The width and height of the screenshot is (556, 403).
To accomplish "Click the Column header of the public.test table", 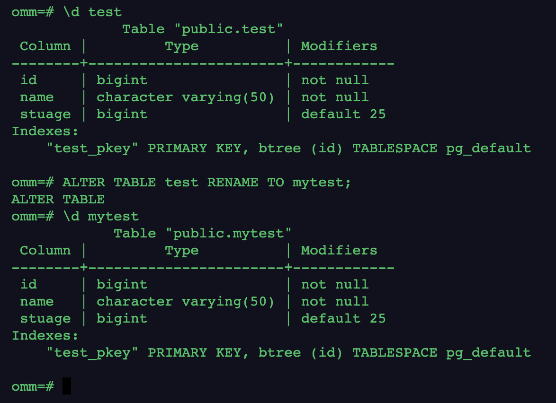I will (x=45, y=46).
